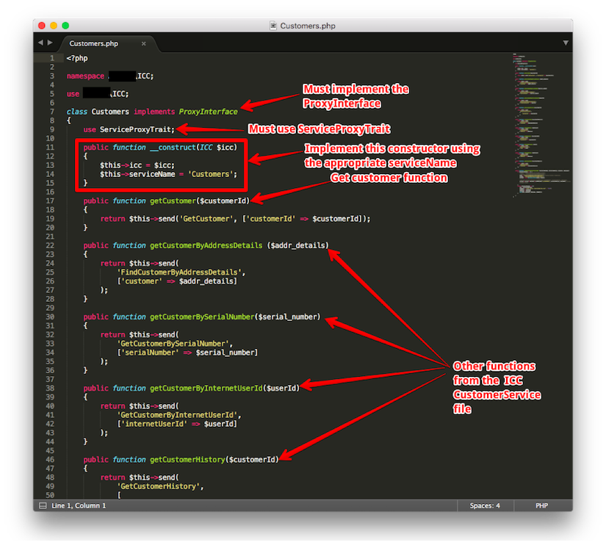This screenshot has width=606, height=559.
Task: Click the $addr_details parameter on line 22
Action: coord(297,245)
